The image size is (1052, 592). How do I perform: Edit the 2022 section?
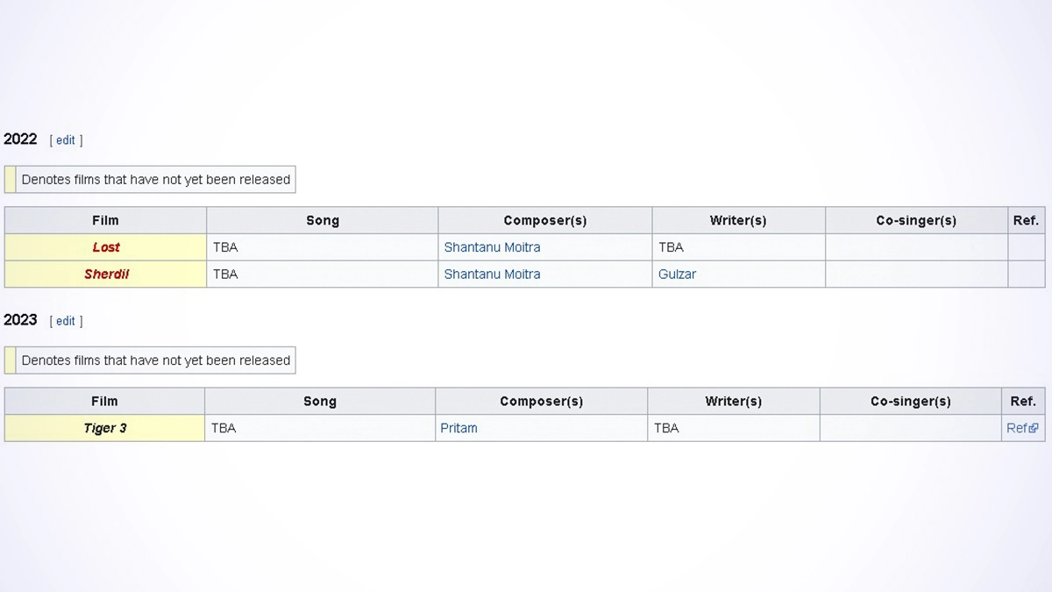[x=66, y=140]
